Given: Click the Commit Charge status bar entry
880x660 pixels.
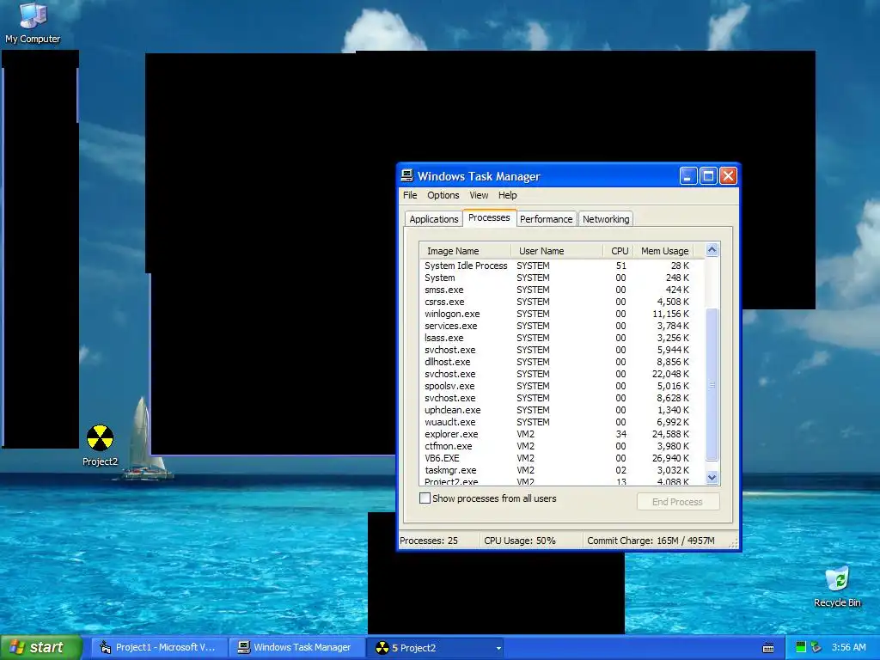Looking at the screenshot, I should (651, 541).
